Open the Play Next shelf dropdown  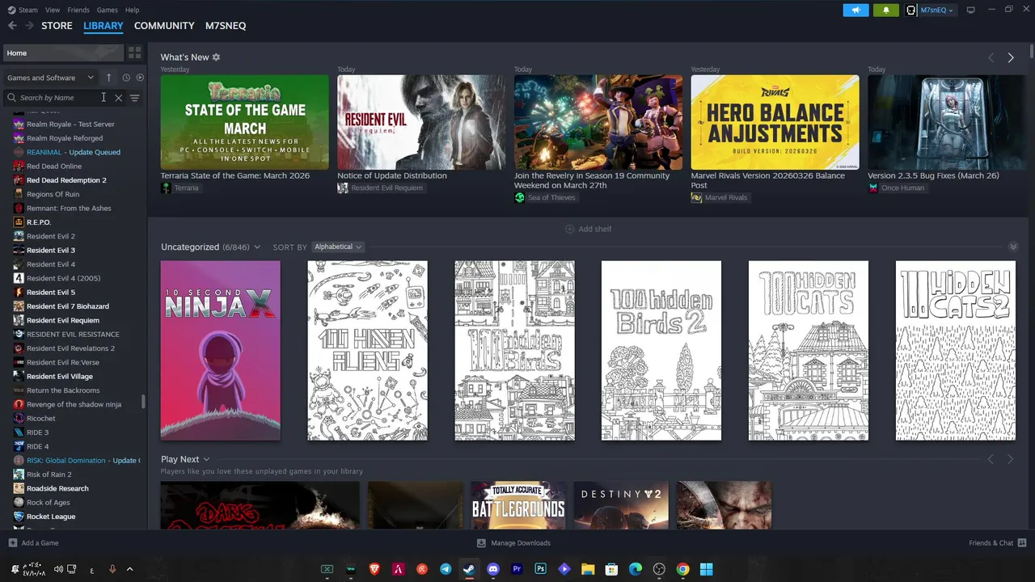tap(206, 459)
